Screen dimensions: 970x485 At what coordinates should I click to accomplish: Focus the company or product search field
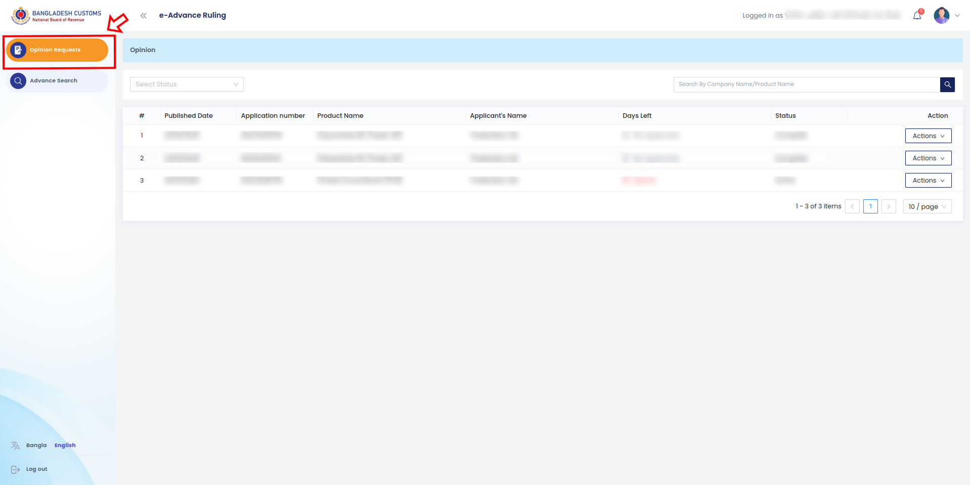pos(807,84)
